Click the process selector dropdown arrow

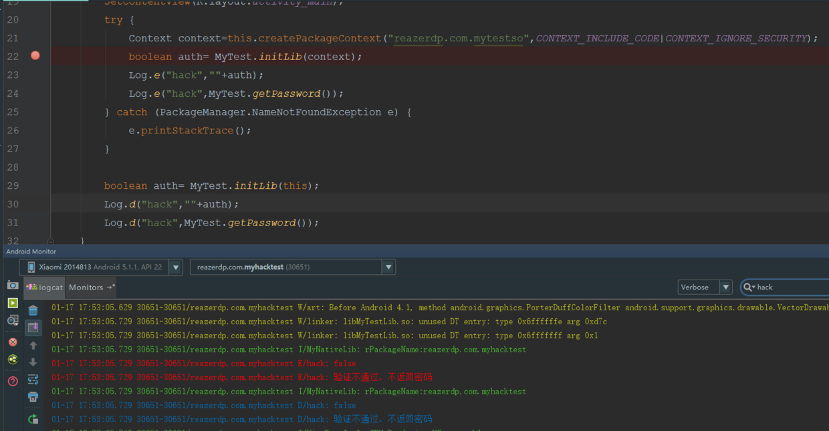pos(388,267)
